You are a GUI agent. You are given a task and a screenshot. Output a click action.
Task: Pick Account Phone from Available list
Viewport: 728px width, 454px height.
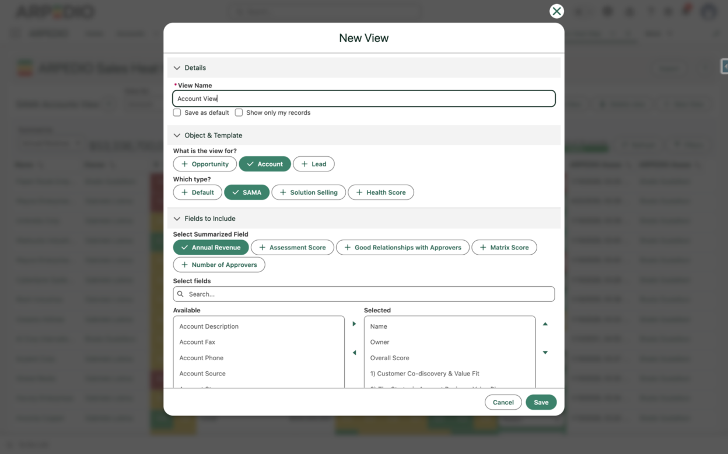[259, 358]
